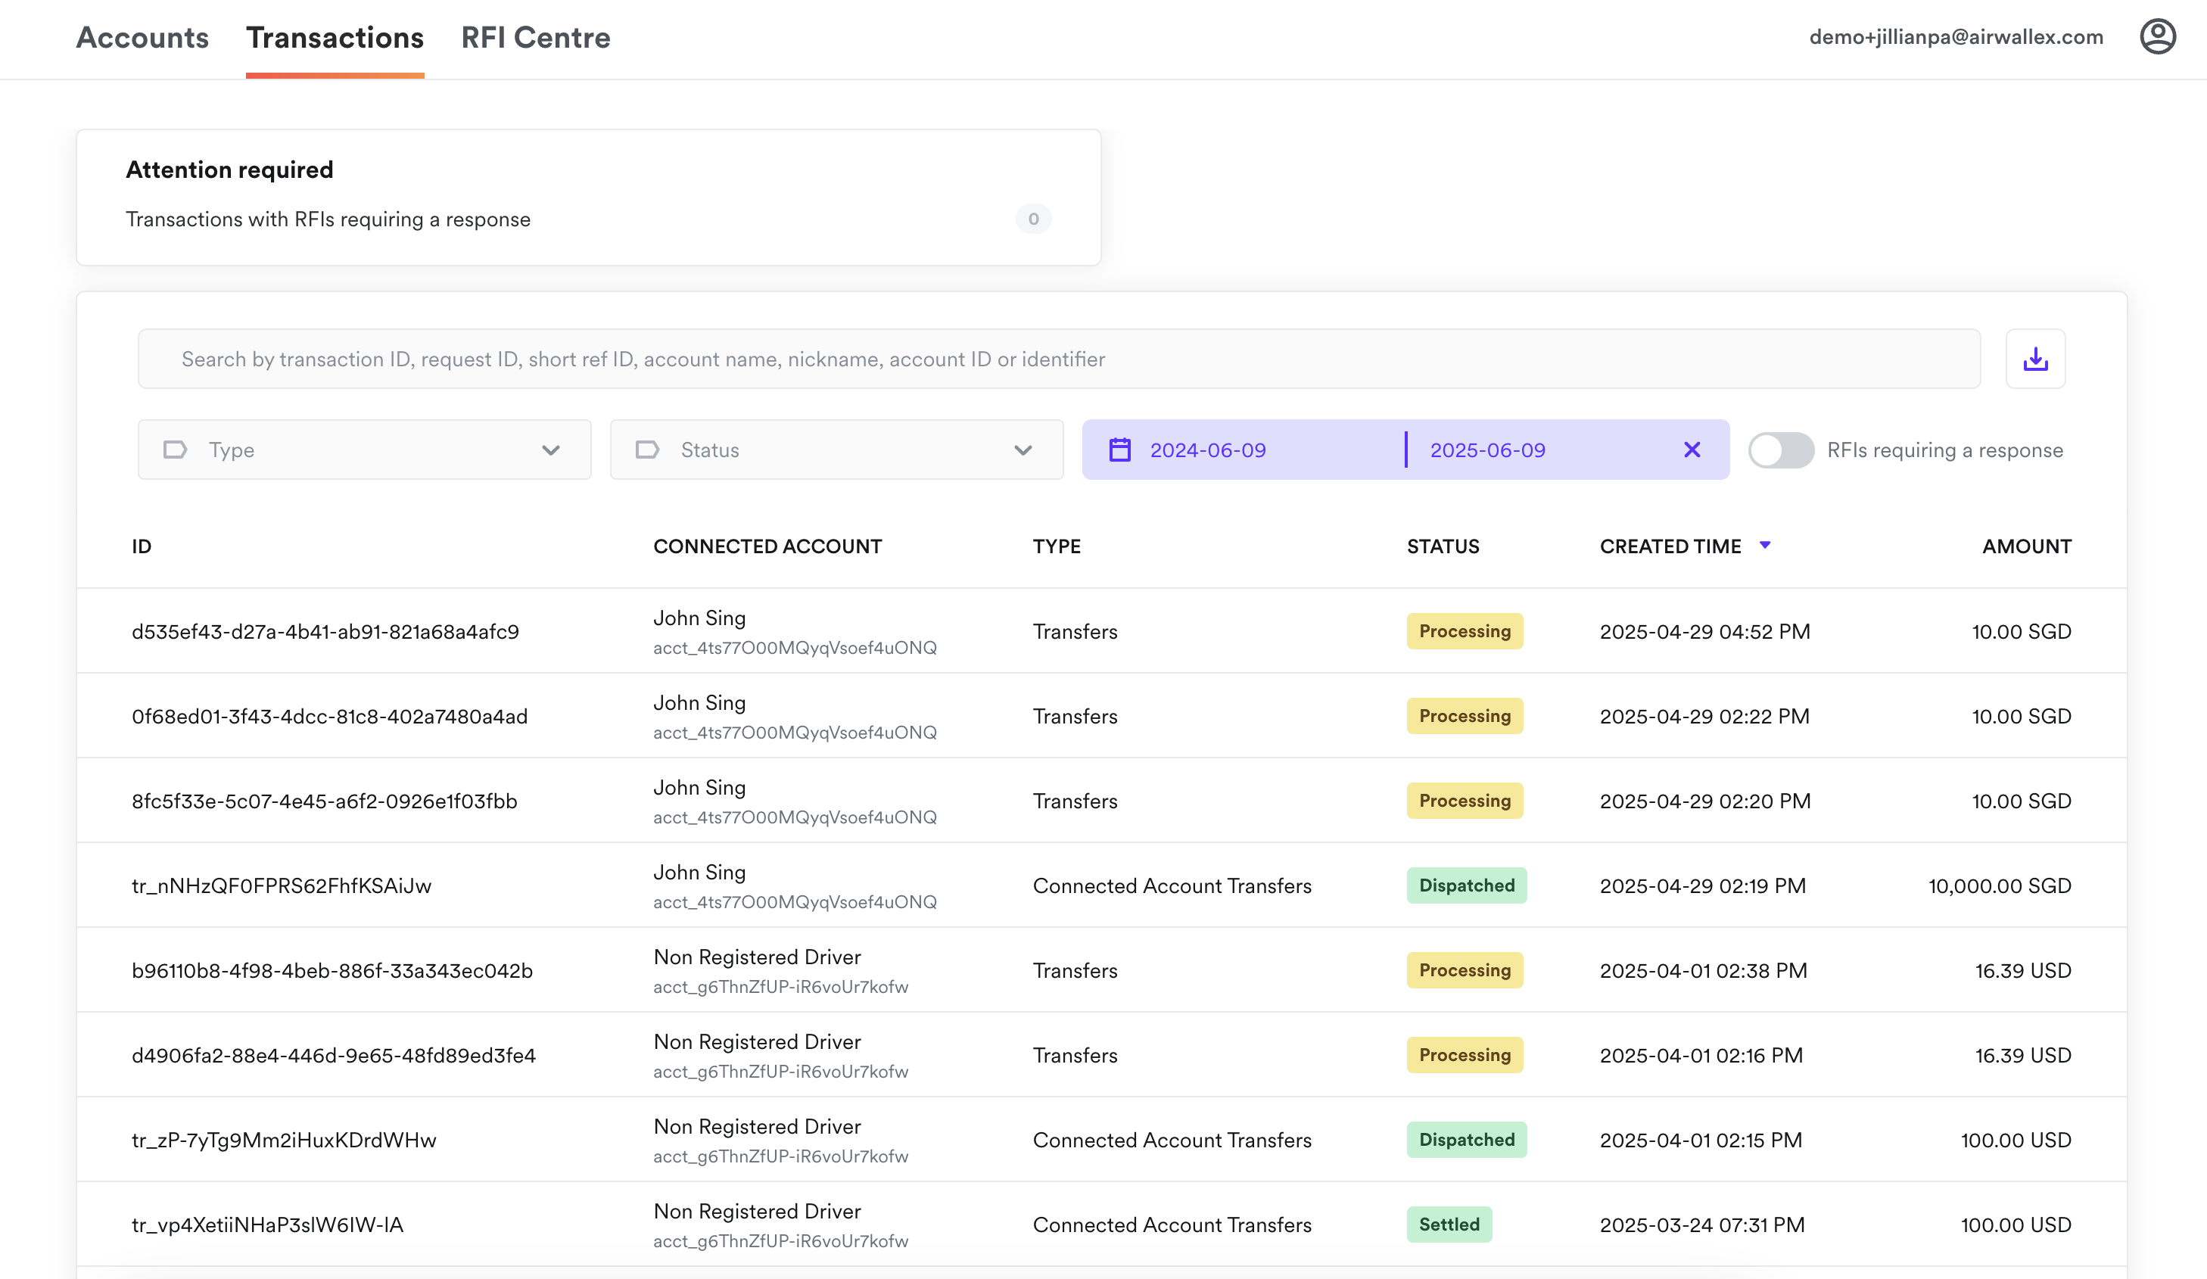The height and width of the screenshot is (1279, 2207).
Task: Click the download export icon
Action: click(2034, 359)
